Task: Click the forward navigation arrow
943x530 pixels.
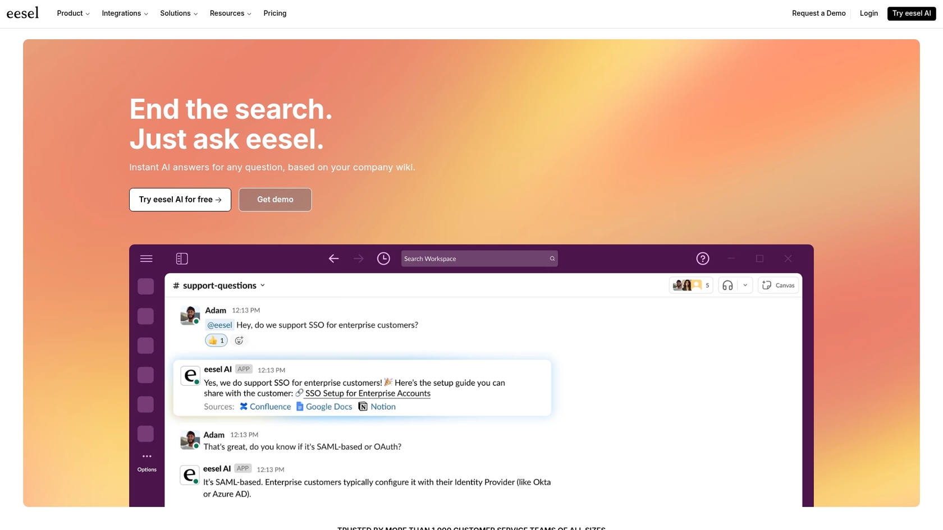Action: point(358,259)
